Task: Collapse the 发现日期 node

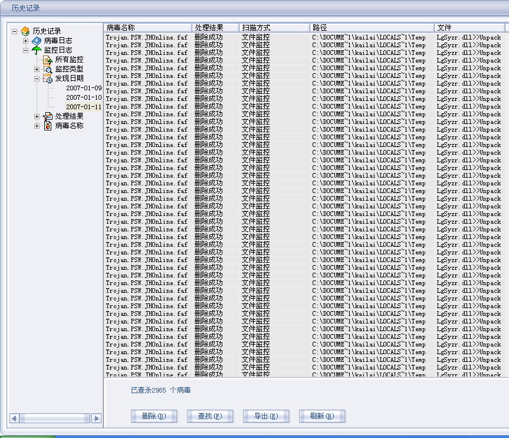Action: pyautogui.click(x=37, y=79)
